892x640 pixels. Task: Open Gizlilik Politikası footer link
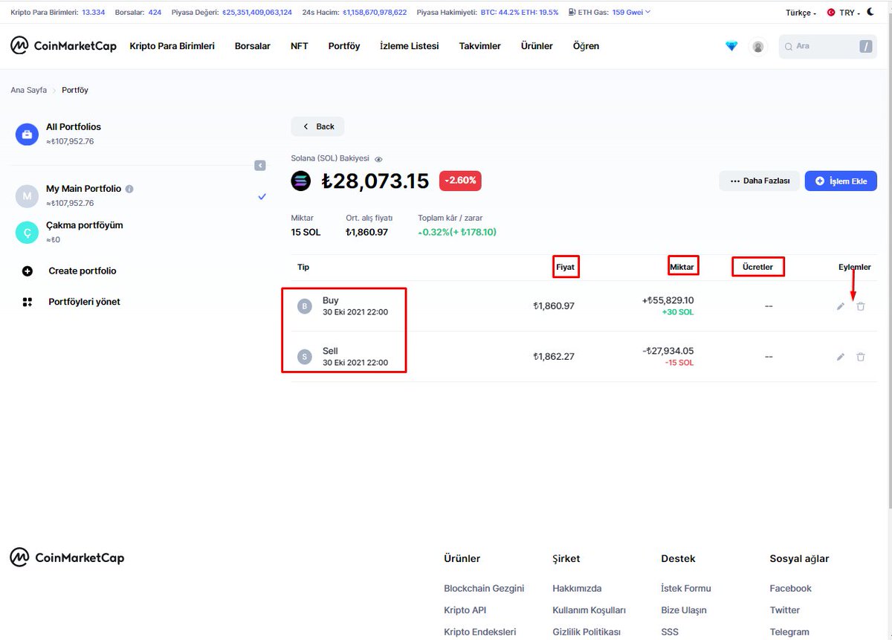pos(586,632)
